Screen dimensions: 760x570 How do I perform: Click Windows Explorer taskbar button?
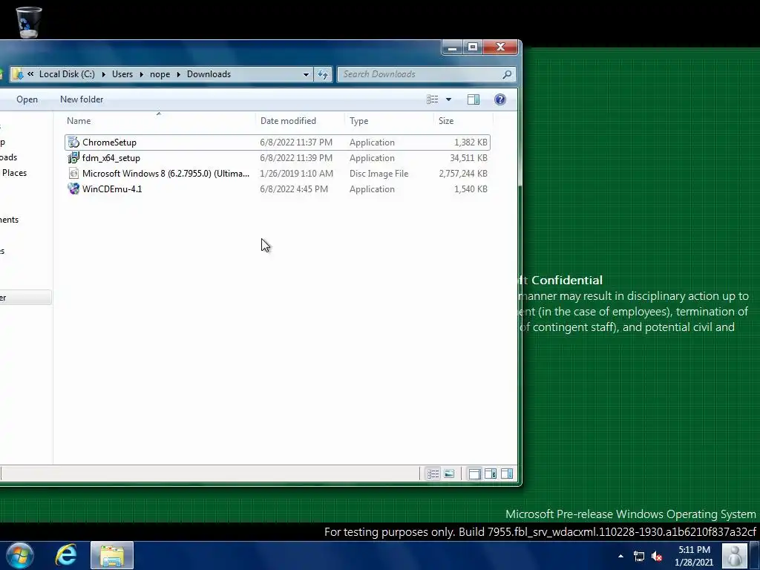(112, 555)
